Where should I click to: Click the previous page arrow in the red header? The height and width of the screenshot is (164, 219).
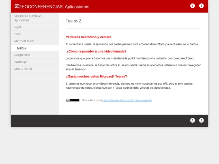pos(193,6)
